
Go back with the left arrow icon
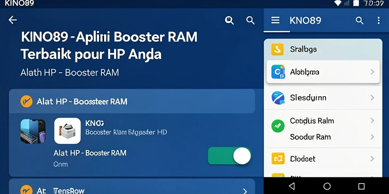coord(13,20)
